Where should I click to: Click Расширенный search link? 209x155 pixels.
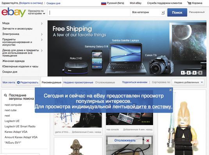[197, 12]
